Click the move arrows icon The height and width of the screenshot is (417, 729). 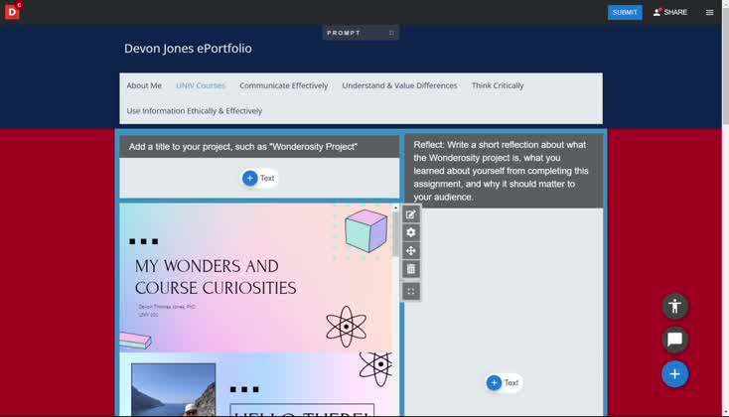(x=411, y=251)
